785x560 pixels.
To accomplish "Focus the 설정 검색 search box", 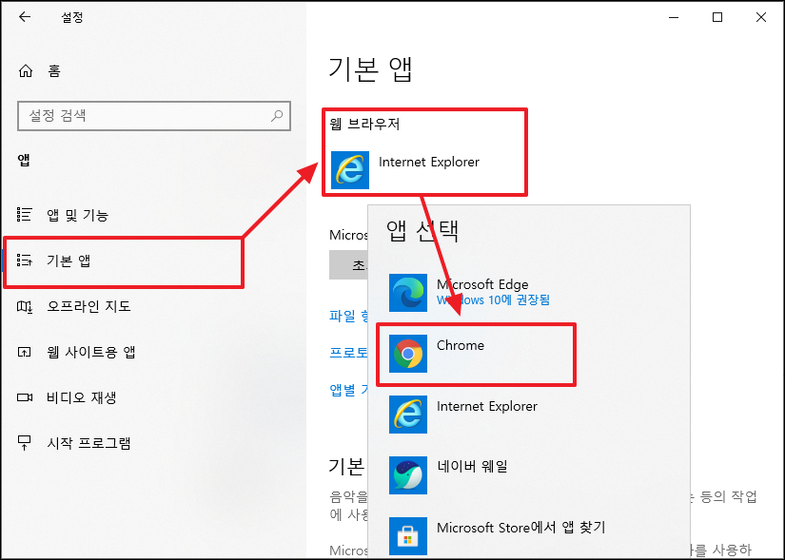I will [x=154, y=116].
